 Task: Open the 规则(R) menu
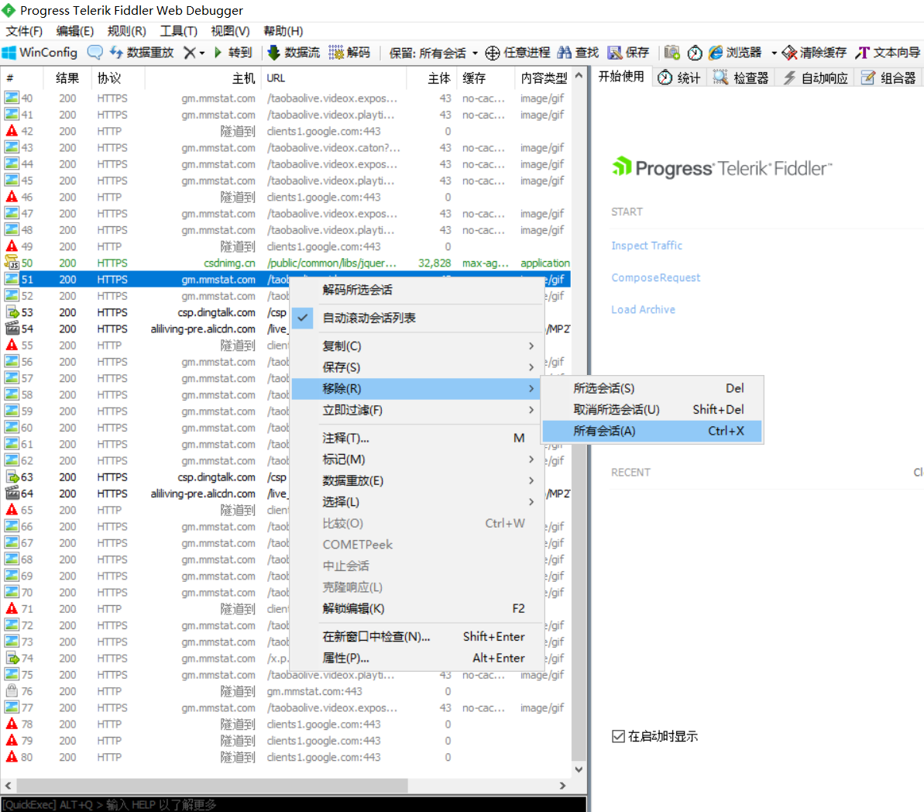[126, 31]
